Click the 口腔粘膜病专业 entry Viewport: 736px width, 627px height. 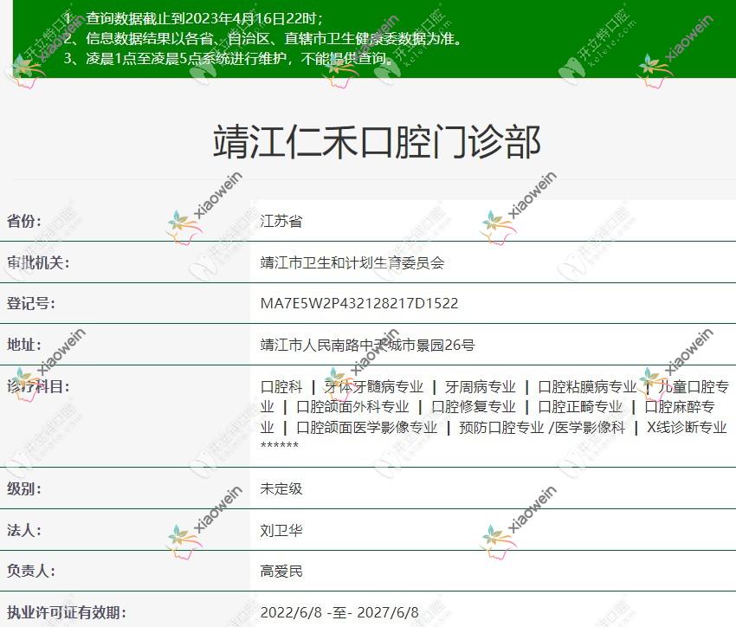(x=587, y=387)
